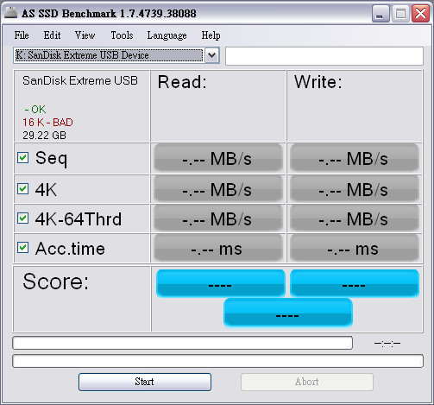
Task: Click the Abort button
Action: tap(307, 382)
